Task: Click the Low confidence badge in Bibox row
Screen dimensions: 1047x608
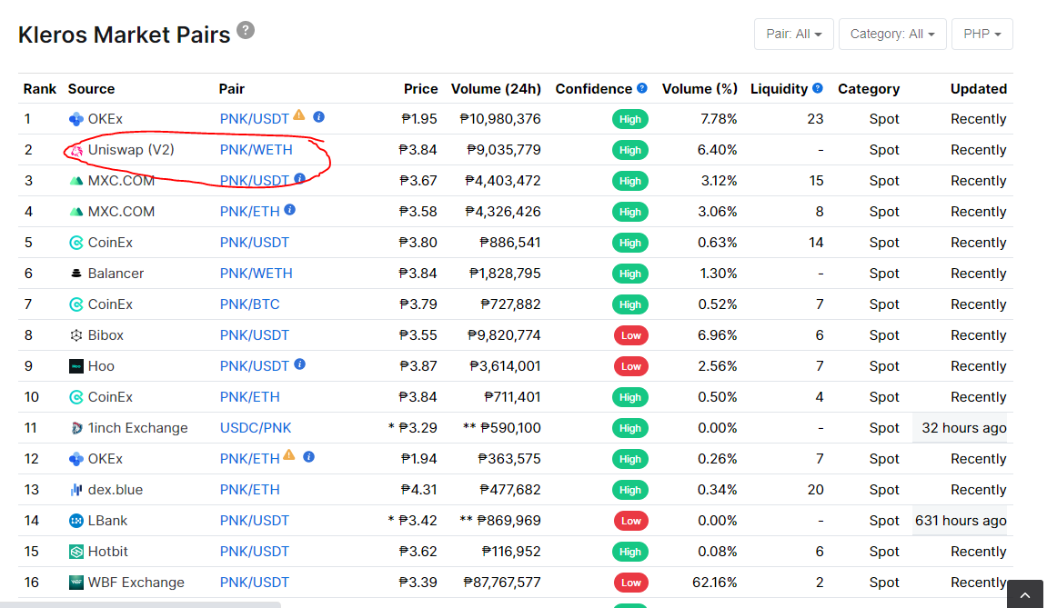Action: [x=631, y=335]
